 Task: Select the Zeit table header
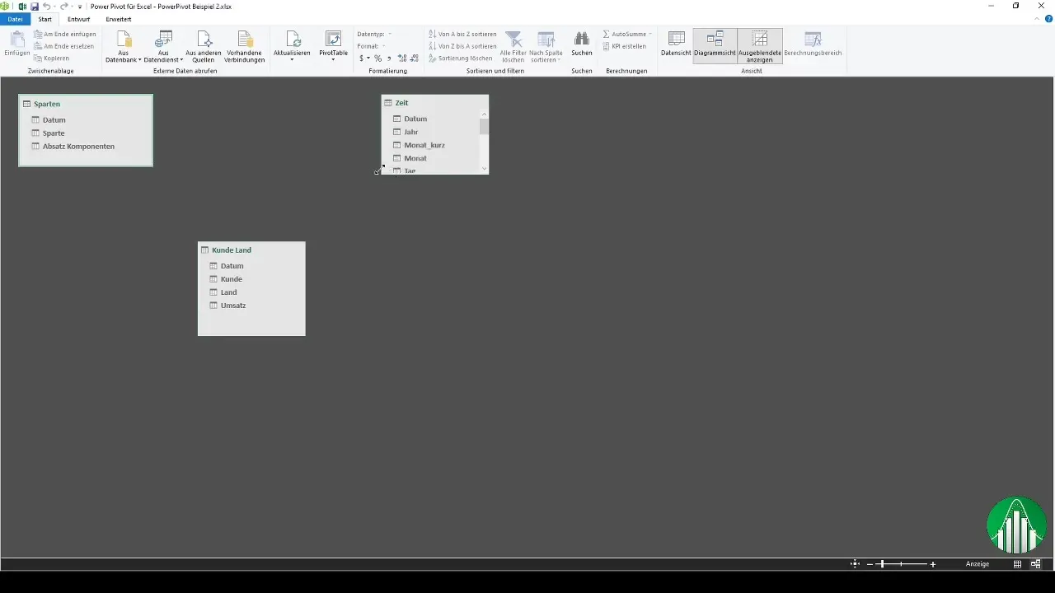pyautogui.click(x=435, y=103)
